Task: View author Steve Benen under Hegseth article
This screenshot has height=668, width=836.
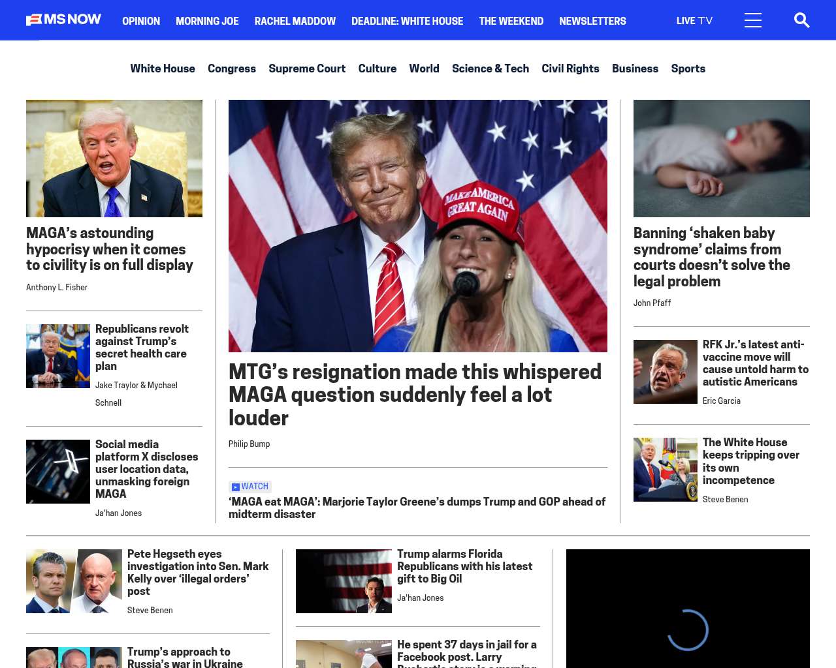Action: coord(150,611)
